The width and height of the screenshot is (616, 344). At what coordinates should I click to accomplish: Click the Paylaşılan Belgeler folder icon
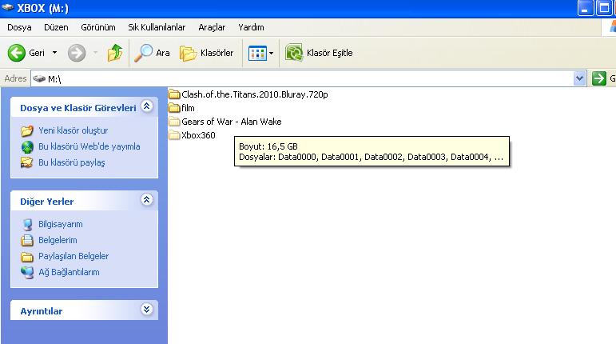26,256
